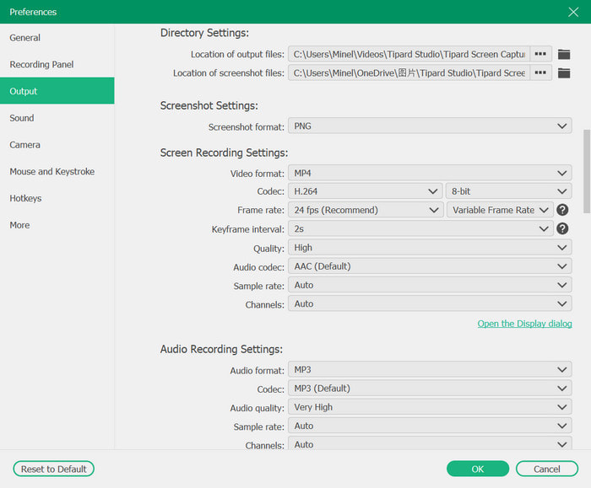Click the three-dot browse button for output files

coord(540,54)
